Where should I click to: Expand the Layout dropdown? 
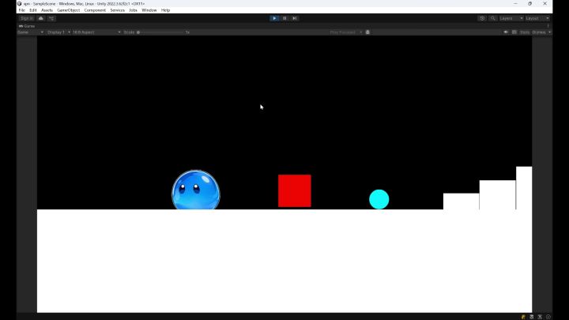click(x=537, y=18)
